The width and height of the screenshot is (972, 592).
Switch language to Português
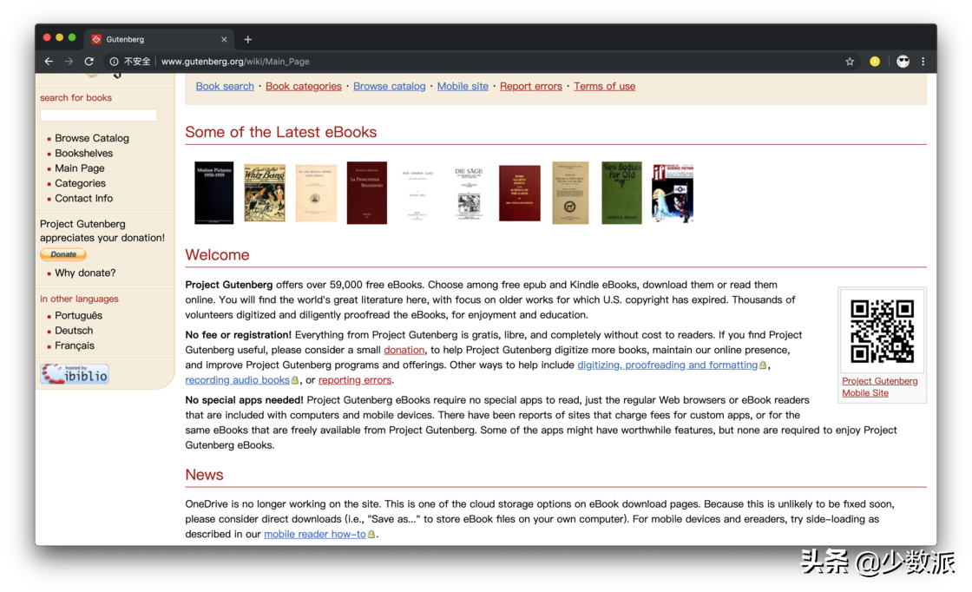pyautogui.click(x=78, y=315)
